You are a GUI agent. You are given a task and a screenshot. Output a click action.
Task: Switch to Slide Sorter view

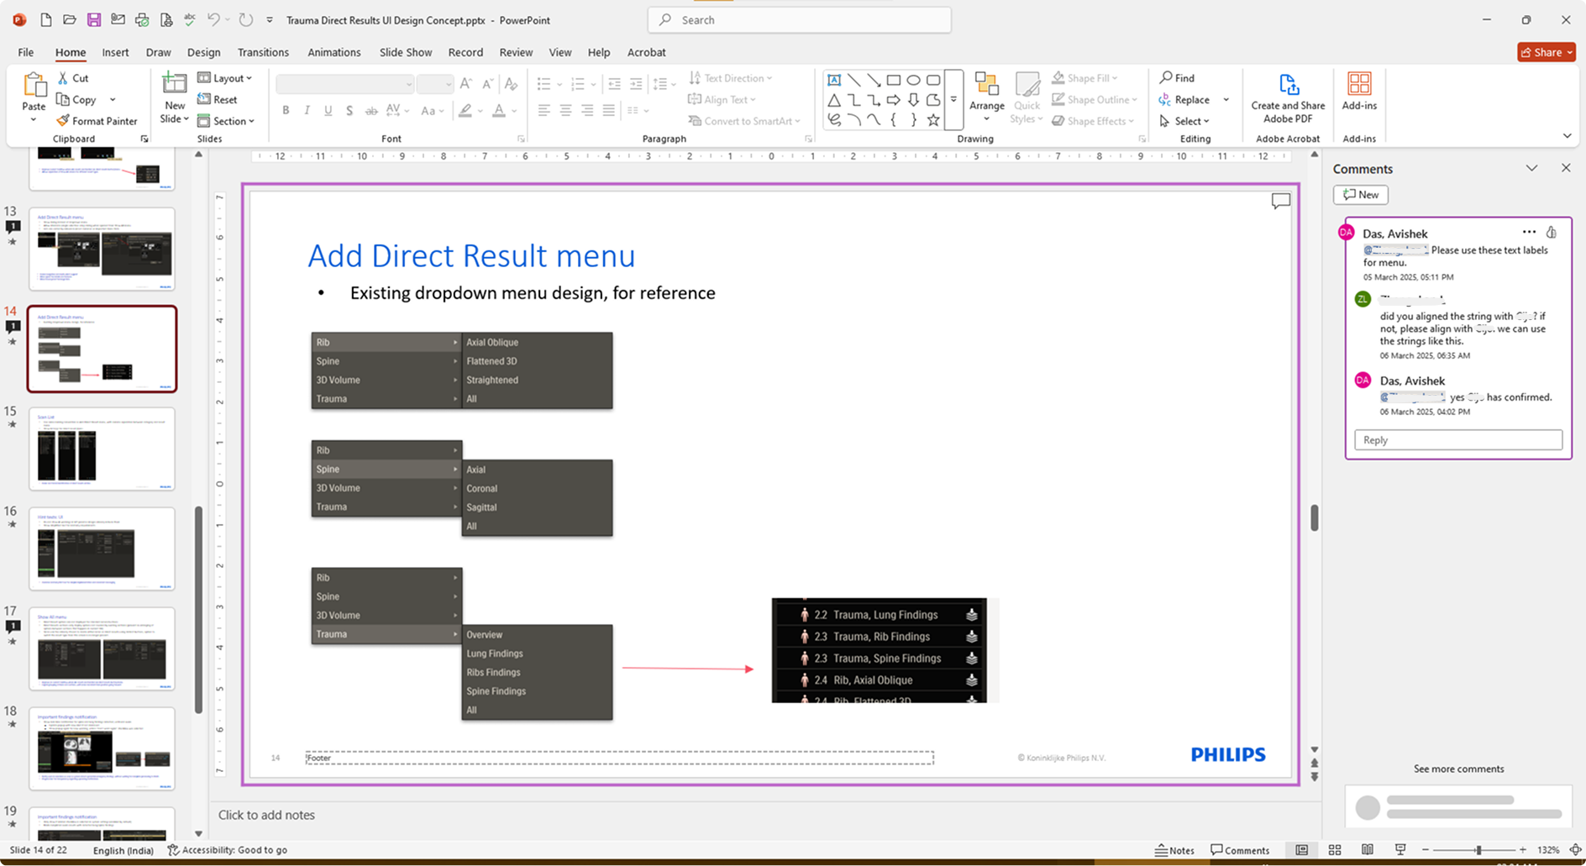click(x=1334, y=850)
